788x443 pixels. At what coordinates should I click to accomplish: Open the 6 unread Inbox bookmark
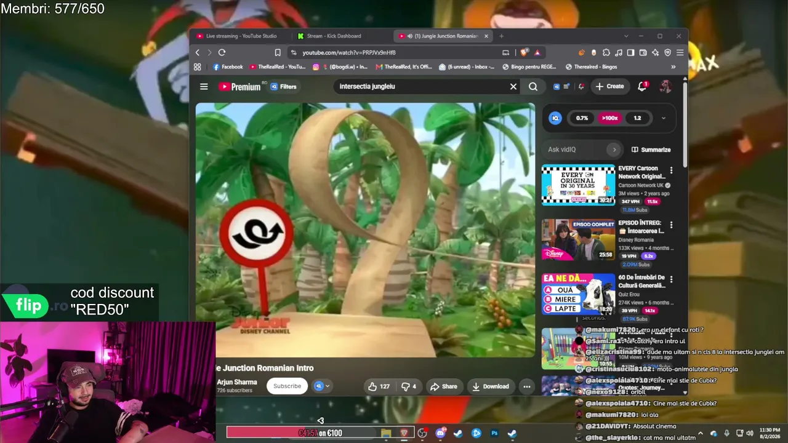click(466, 67)
